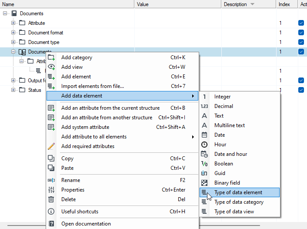This screenshot has width=307, height=229.
Task: Click the Integer type icon
Action: 204,97
